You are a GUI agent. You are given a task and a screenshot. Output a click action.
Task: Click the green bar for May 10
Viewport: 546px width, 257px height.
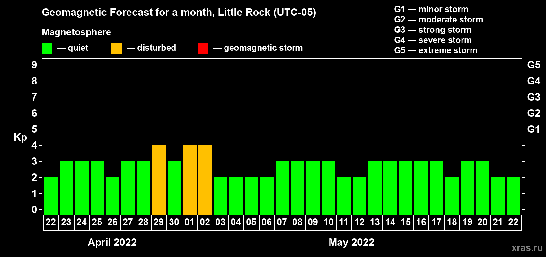pyautogui.click(x=328, y=188)
